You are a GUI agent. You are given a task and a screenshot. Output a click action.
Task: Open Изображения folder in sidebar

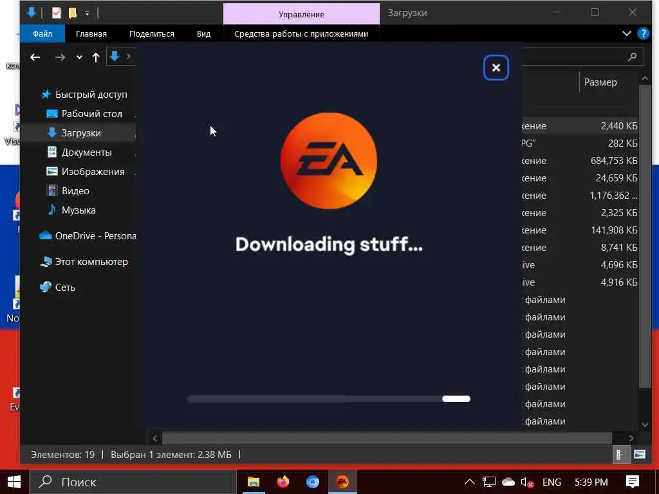pyautogui.click(x=93, y=172)
